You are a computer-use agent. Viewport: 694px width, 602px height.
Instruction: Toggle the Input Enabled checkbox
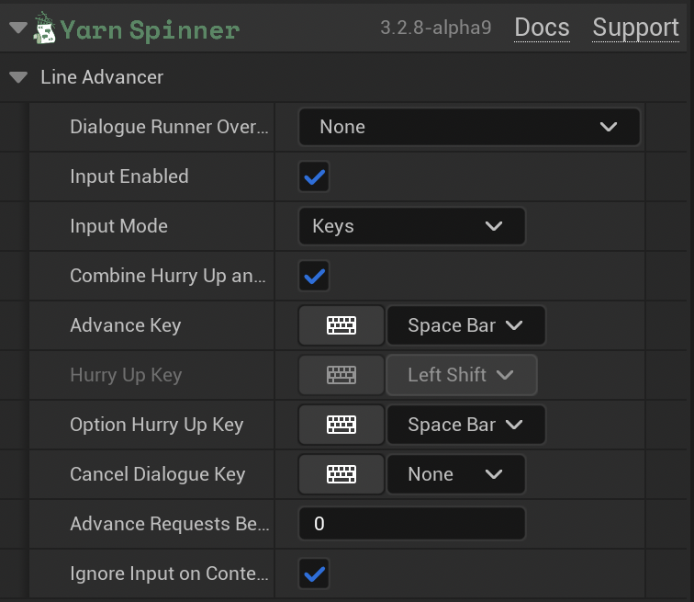click(314, 176)
